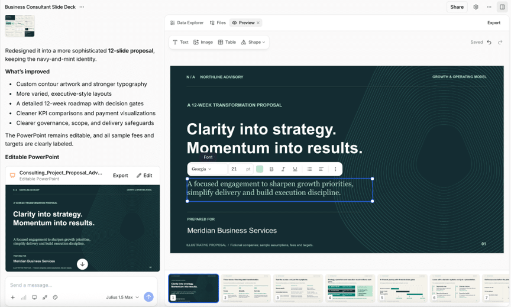Image resolution: width=511 pixels, height=307 pixels.
Task: Click the monitor icon in message box
Action: (x=34, y=297)
